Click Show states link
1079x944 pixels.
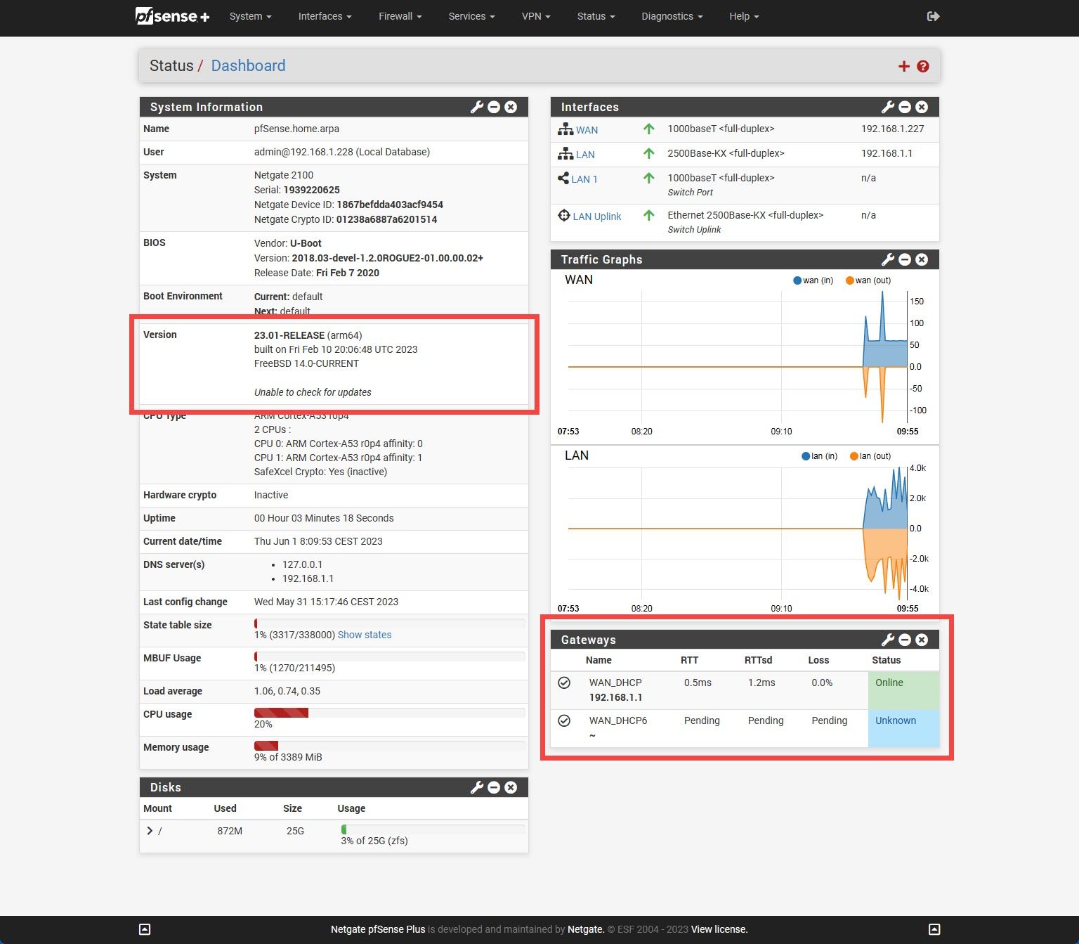[x=365, y=635]
